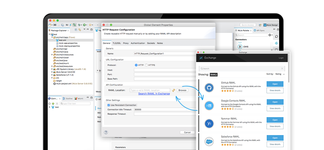This screenshot has height=150, width=324.
Task: Click Collapse All icon in Package Explorer
Action: tap(76, 30)
